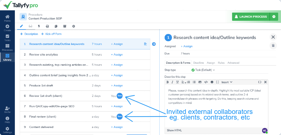Select step 2 Review site analytics

click(85, 54)
